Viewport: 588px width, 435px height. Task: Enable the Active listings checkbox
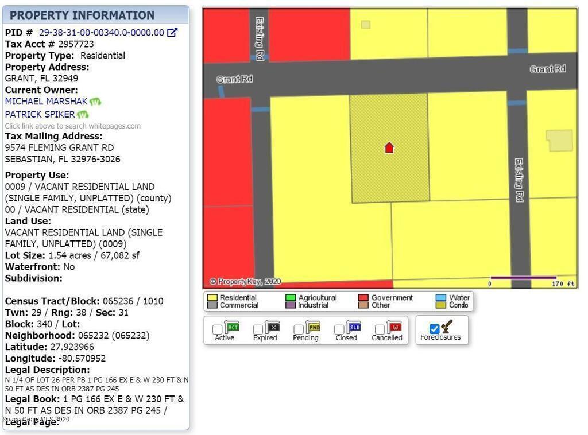pos(218,329)
